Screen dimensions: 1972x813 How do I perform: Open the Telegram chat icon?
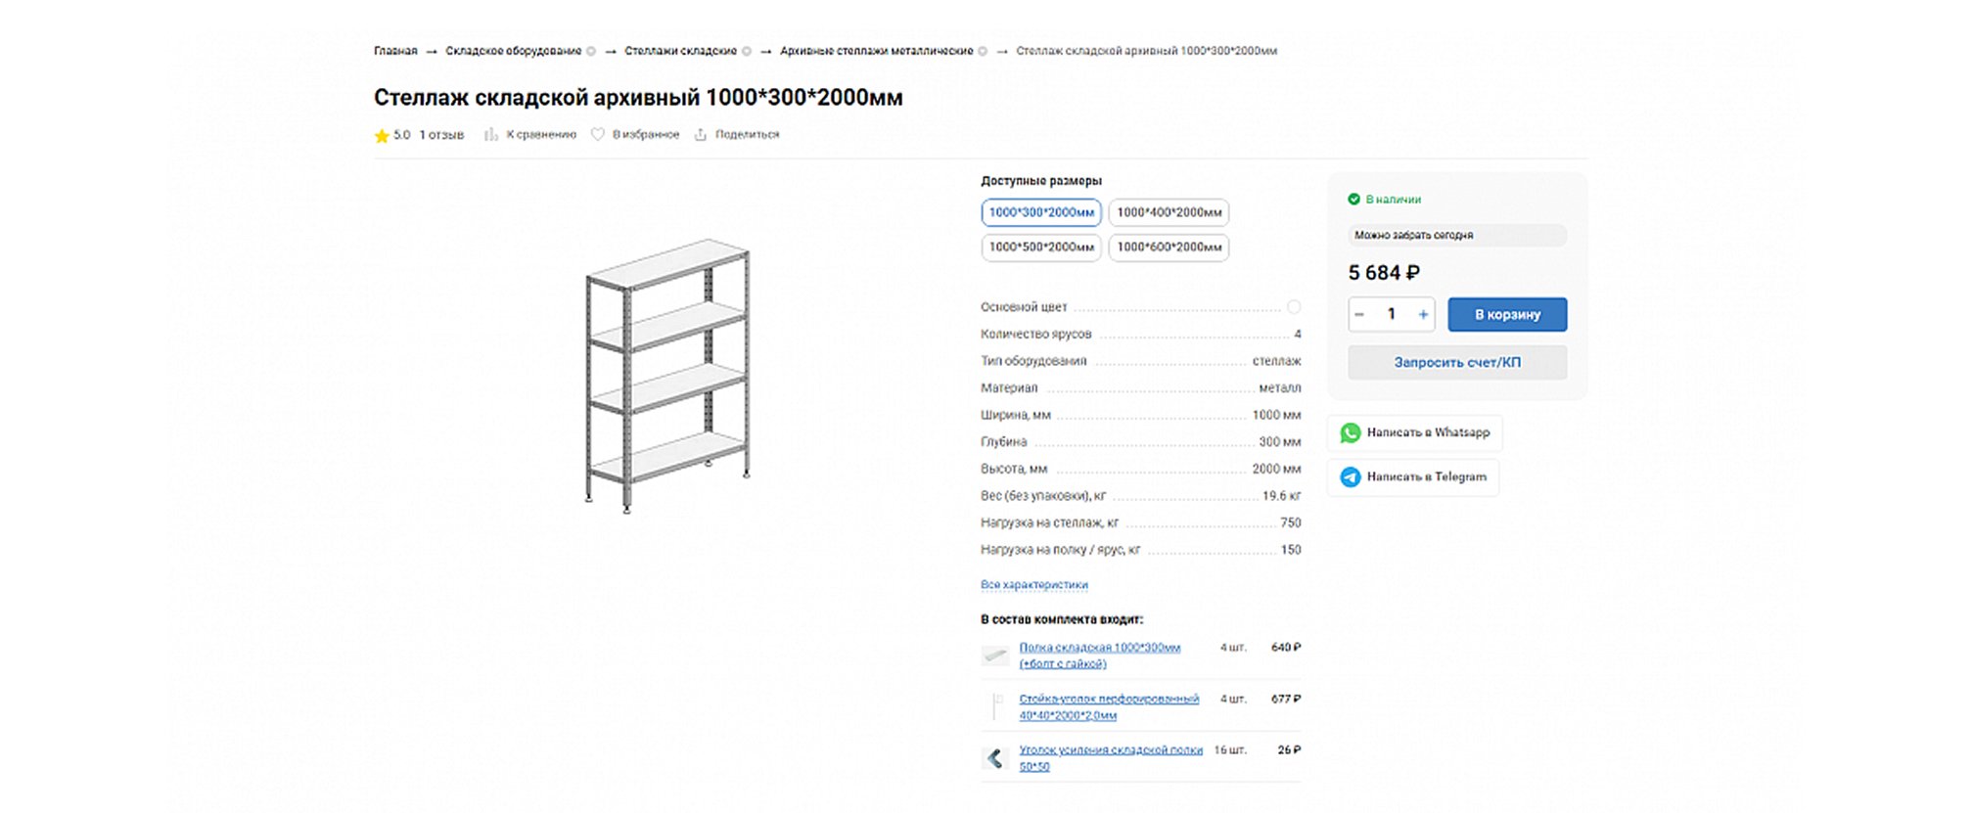(x=1351, y=477)
